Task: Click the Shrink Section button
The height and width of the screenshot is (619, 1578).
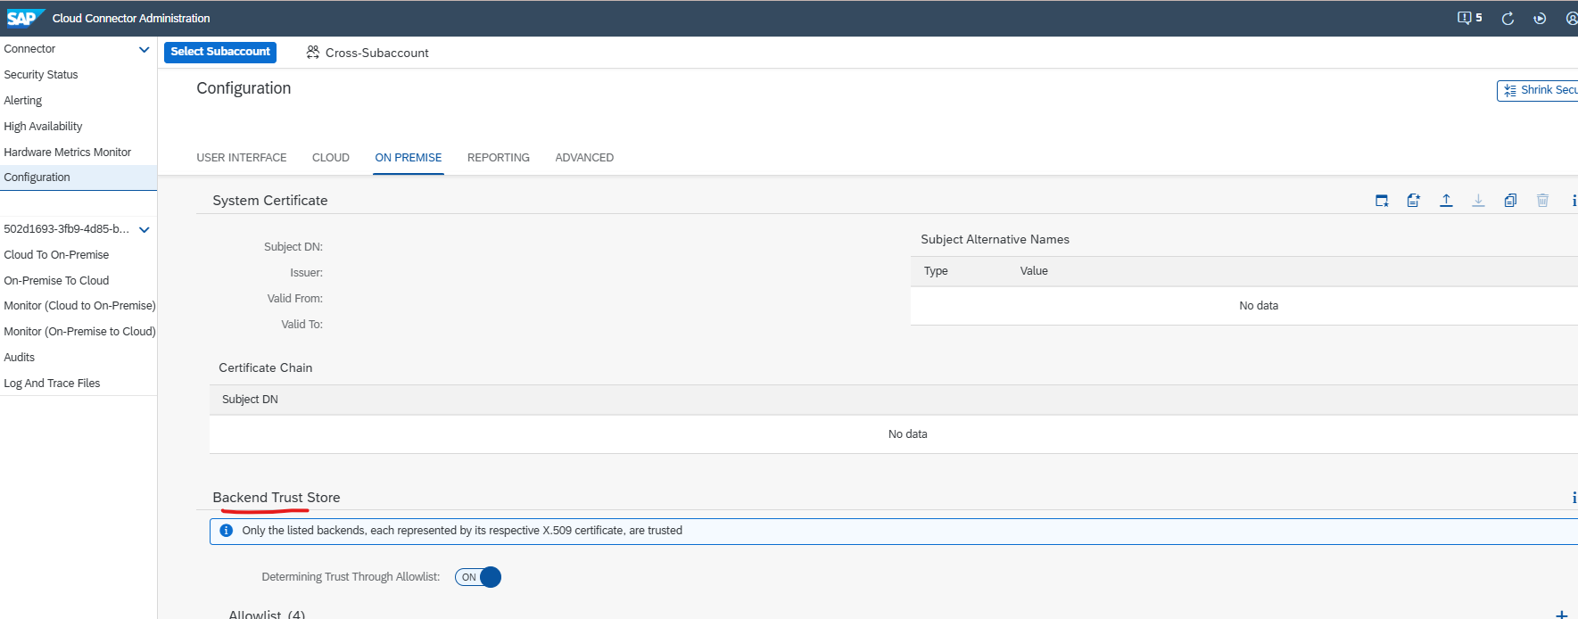Action: tap(1538, 90)
